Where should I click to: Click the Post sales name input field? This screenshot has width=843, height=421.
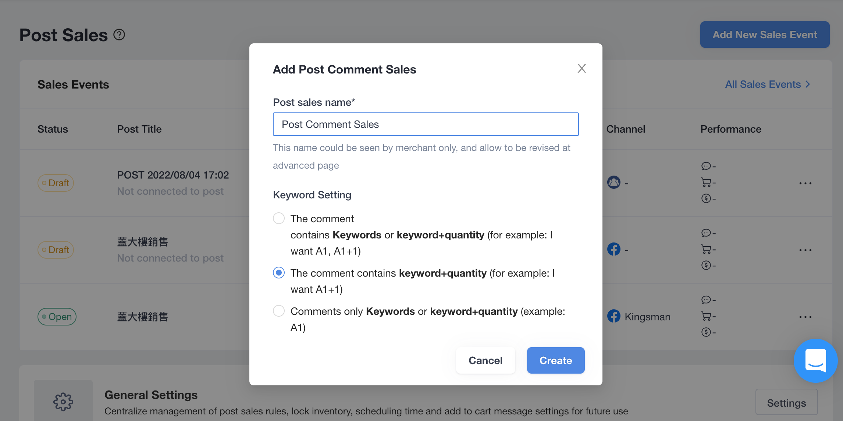[x=426, y=124]
